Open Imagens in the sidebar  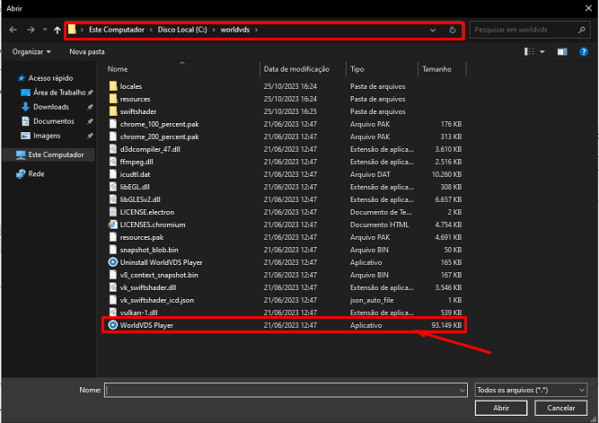click(47, 136)
